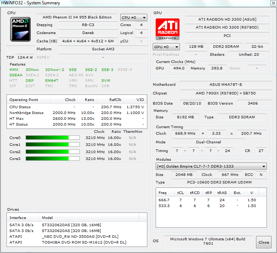Select the HT Max row

coord(77,119)
